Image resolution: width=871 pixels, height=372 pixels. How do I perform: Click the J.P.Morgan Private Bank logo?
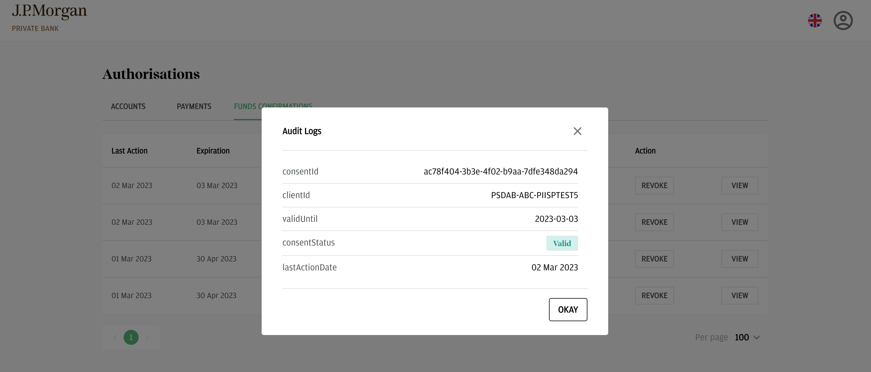point(49,18)
